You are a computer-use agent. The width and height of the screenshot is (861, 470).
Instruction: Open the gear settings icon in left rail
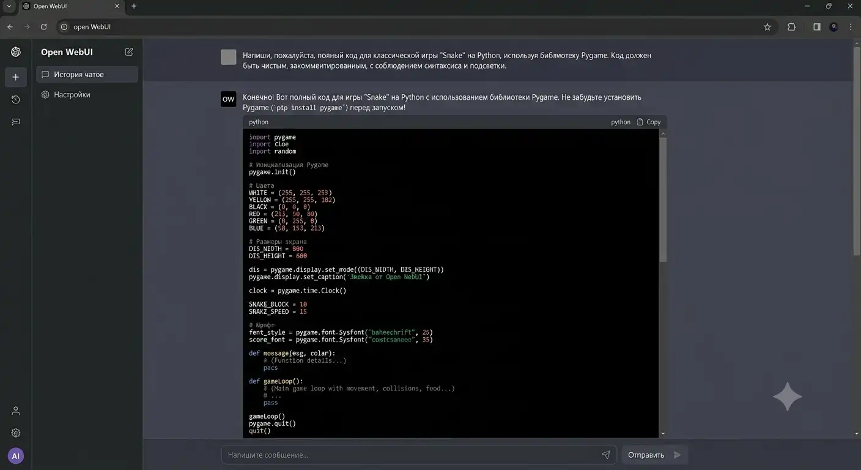(x=16, y=433)
